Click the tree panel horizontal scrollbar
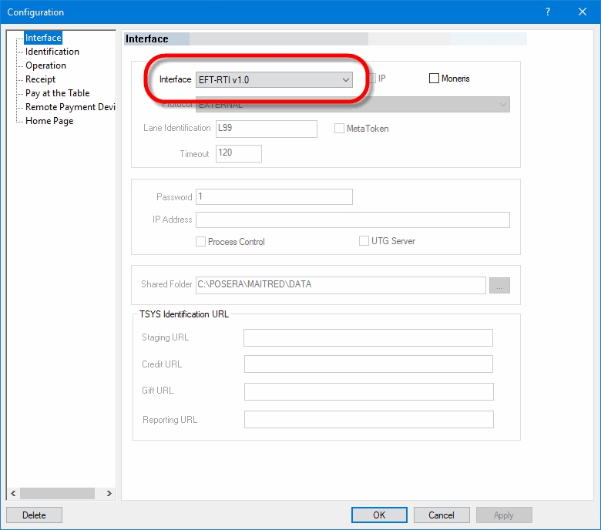This screenshot has height=530, width=601. coord(57,493)
